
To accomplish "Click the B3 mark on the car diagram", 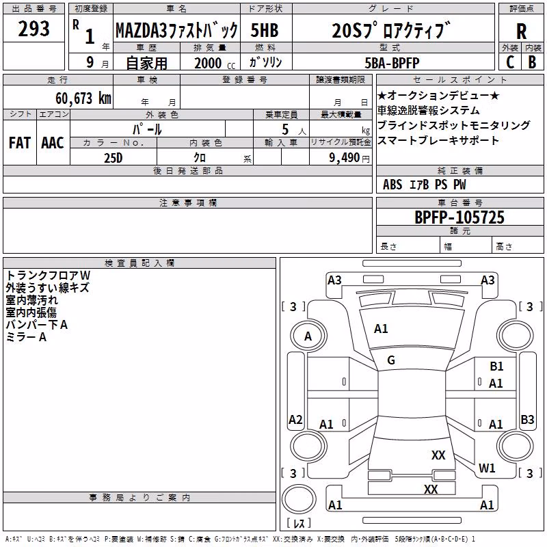I will tap(527, 419).
